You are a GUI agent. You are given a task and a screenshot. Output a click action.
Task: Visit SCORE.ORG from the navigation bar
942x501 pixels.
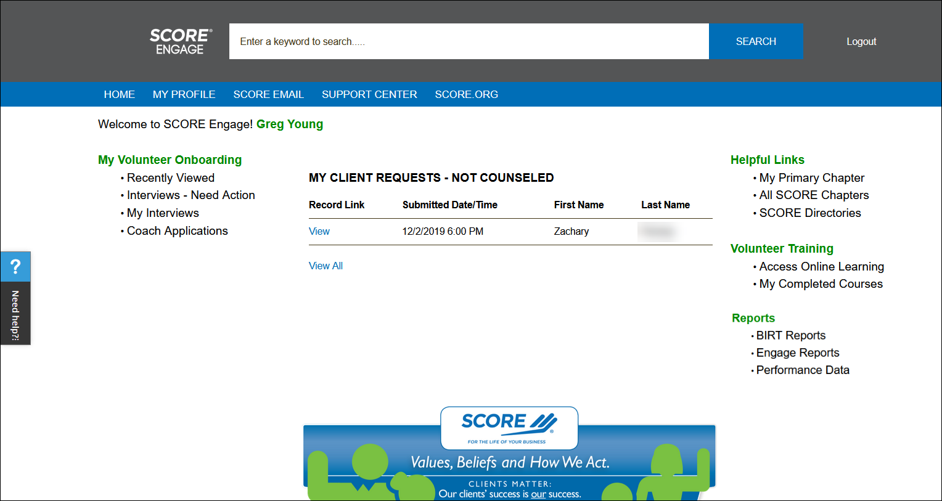click(x=466, y=94)
